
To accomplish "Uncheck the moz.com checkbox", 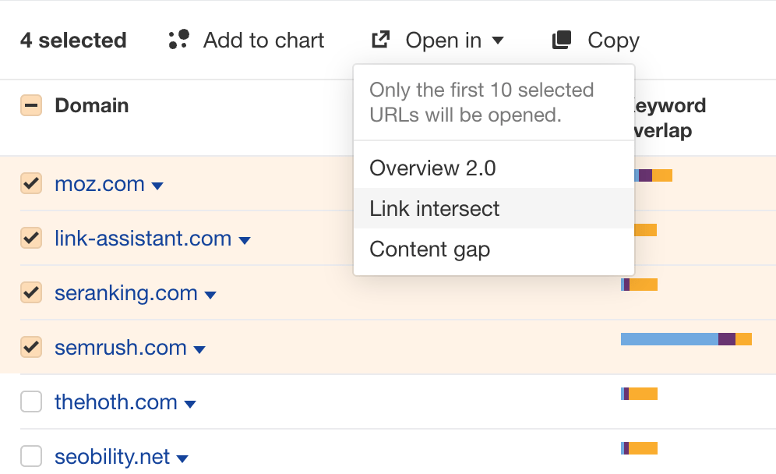I will 31,184.
